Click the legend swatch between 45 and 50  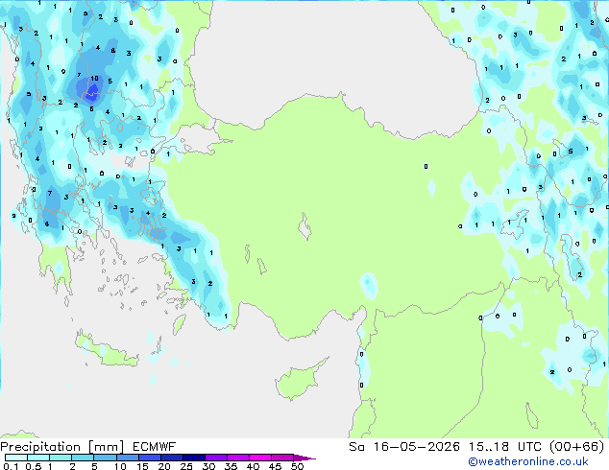pos(282,458)
